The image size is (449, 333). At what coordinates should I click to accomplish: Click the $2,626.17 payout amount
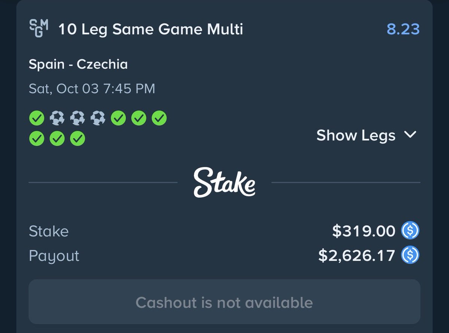point(357,256)
